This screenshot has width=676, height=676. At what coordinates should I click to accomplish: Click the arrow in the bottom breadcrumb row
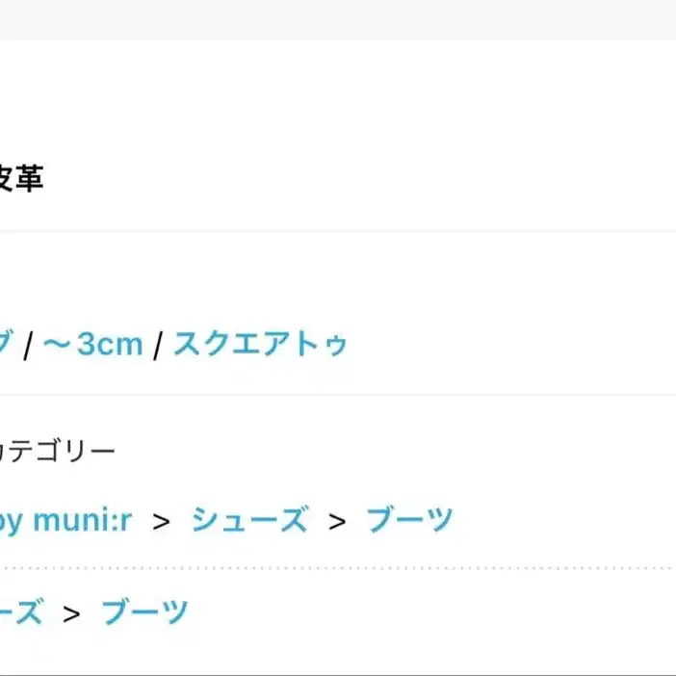tap(71, 612)
